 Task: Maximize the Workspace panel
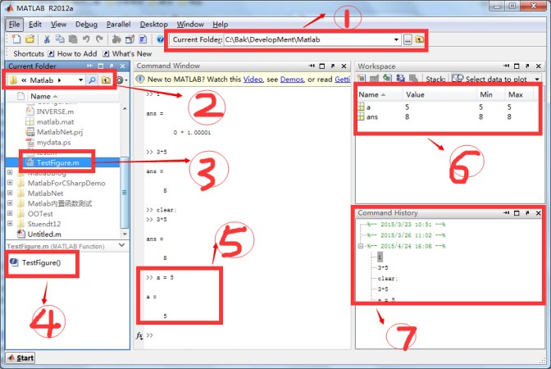(x=517, y=66)
